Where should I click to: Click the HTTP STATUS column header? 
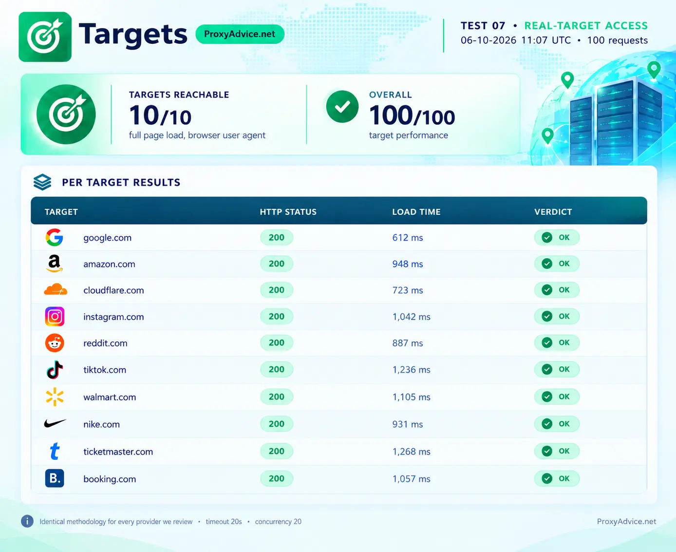288,212
